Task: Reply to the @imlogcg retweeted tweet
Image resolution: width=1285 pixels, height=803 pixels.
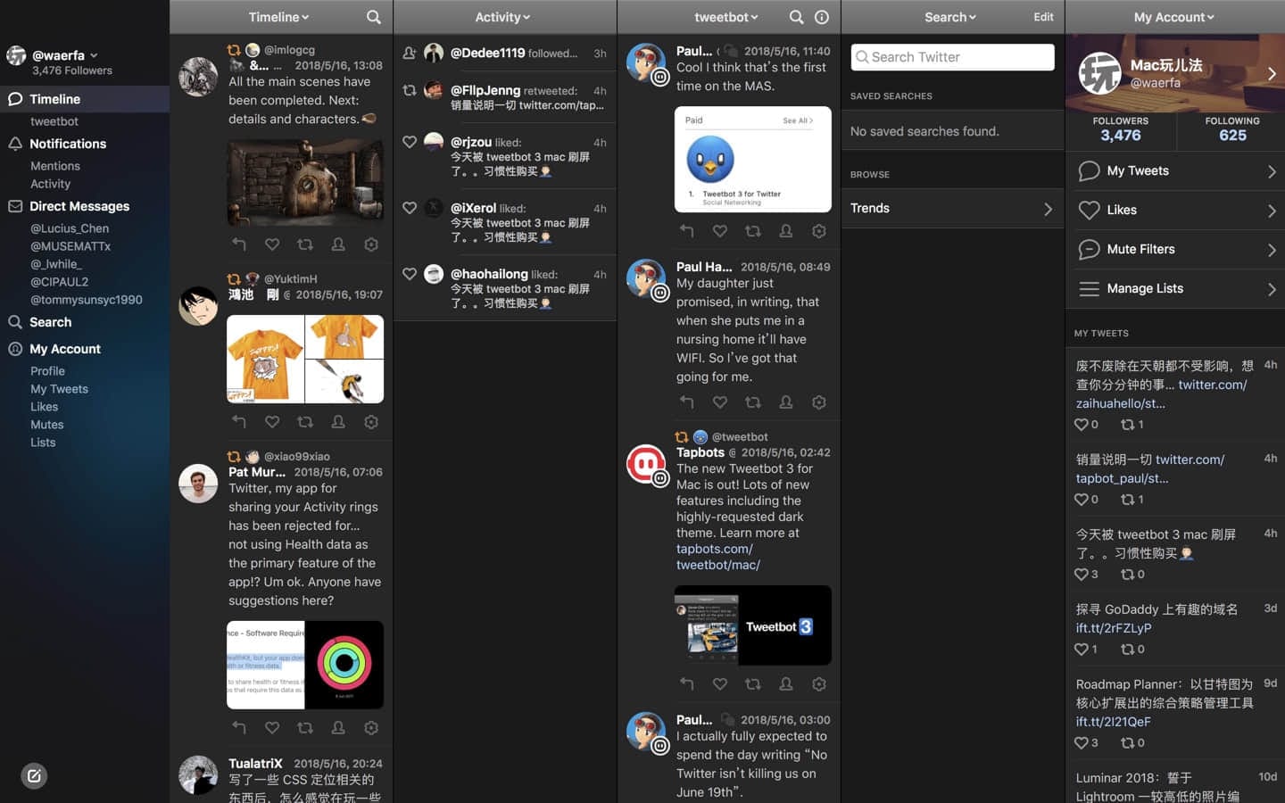Action: coord(239,244)
